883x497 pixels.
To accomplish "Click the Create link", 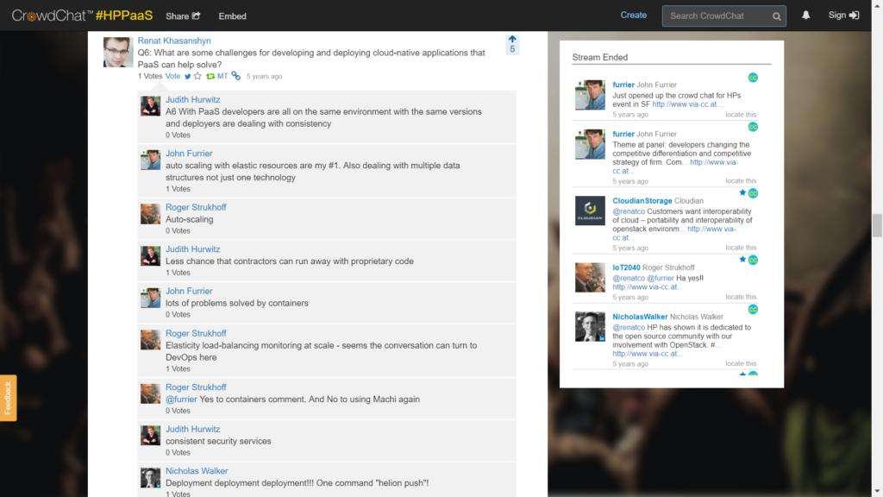I will [633, 16].
